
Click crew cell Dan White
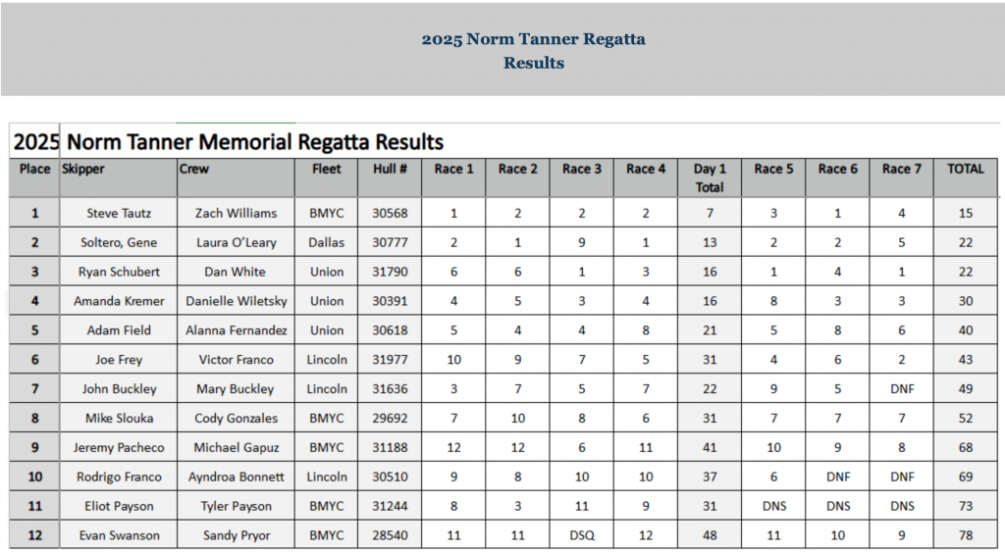(235, 272)
